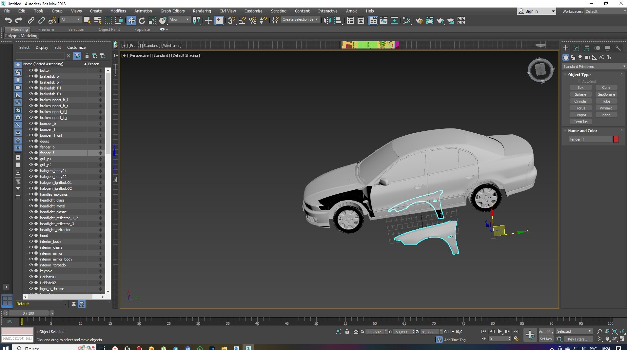This screenshot has height=350, width=627.
Task: Open Standard Primitives dropdown
Action: (594, 67)
